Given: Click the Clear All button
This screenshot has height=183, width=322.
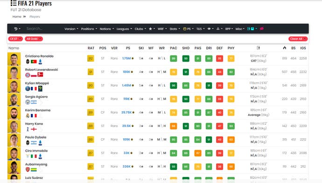Looking at the screenshot, I should click(x=298, y=39).
